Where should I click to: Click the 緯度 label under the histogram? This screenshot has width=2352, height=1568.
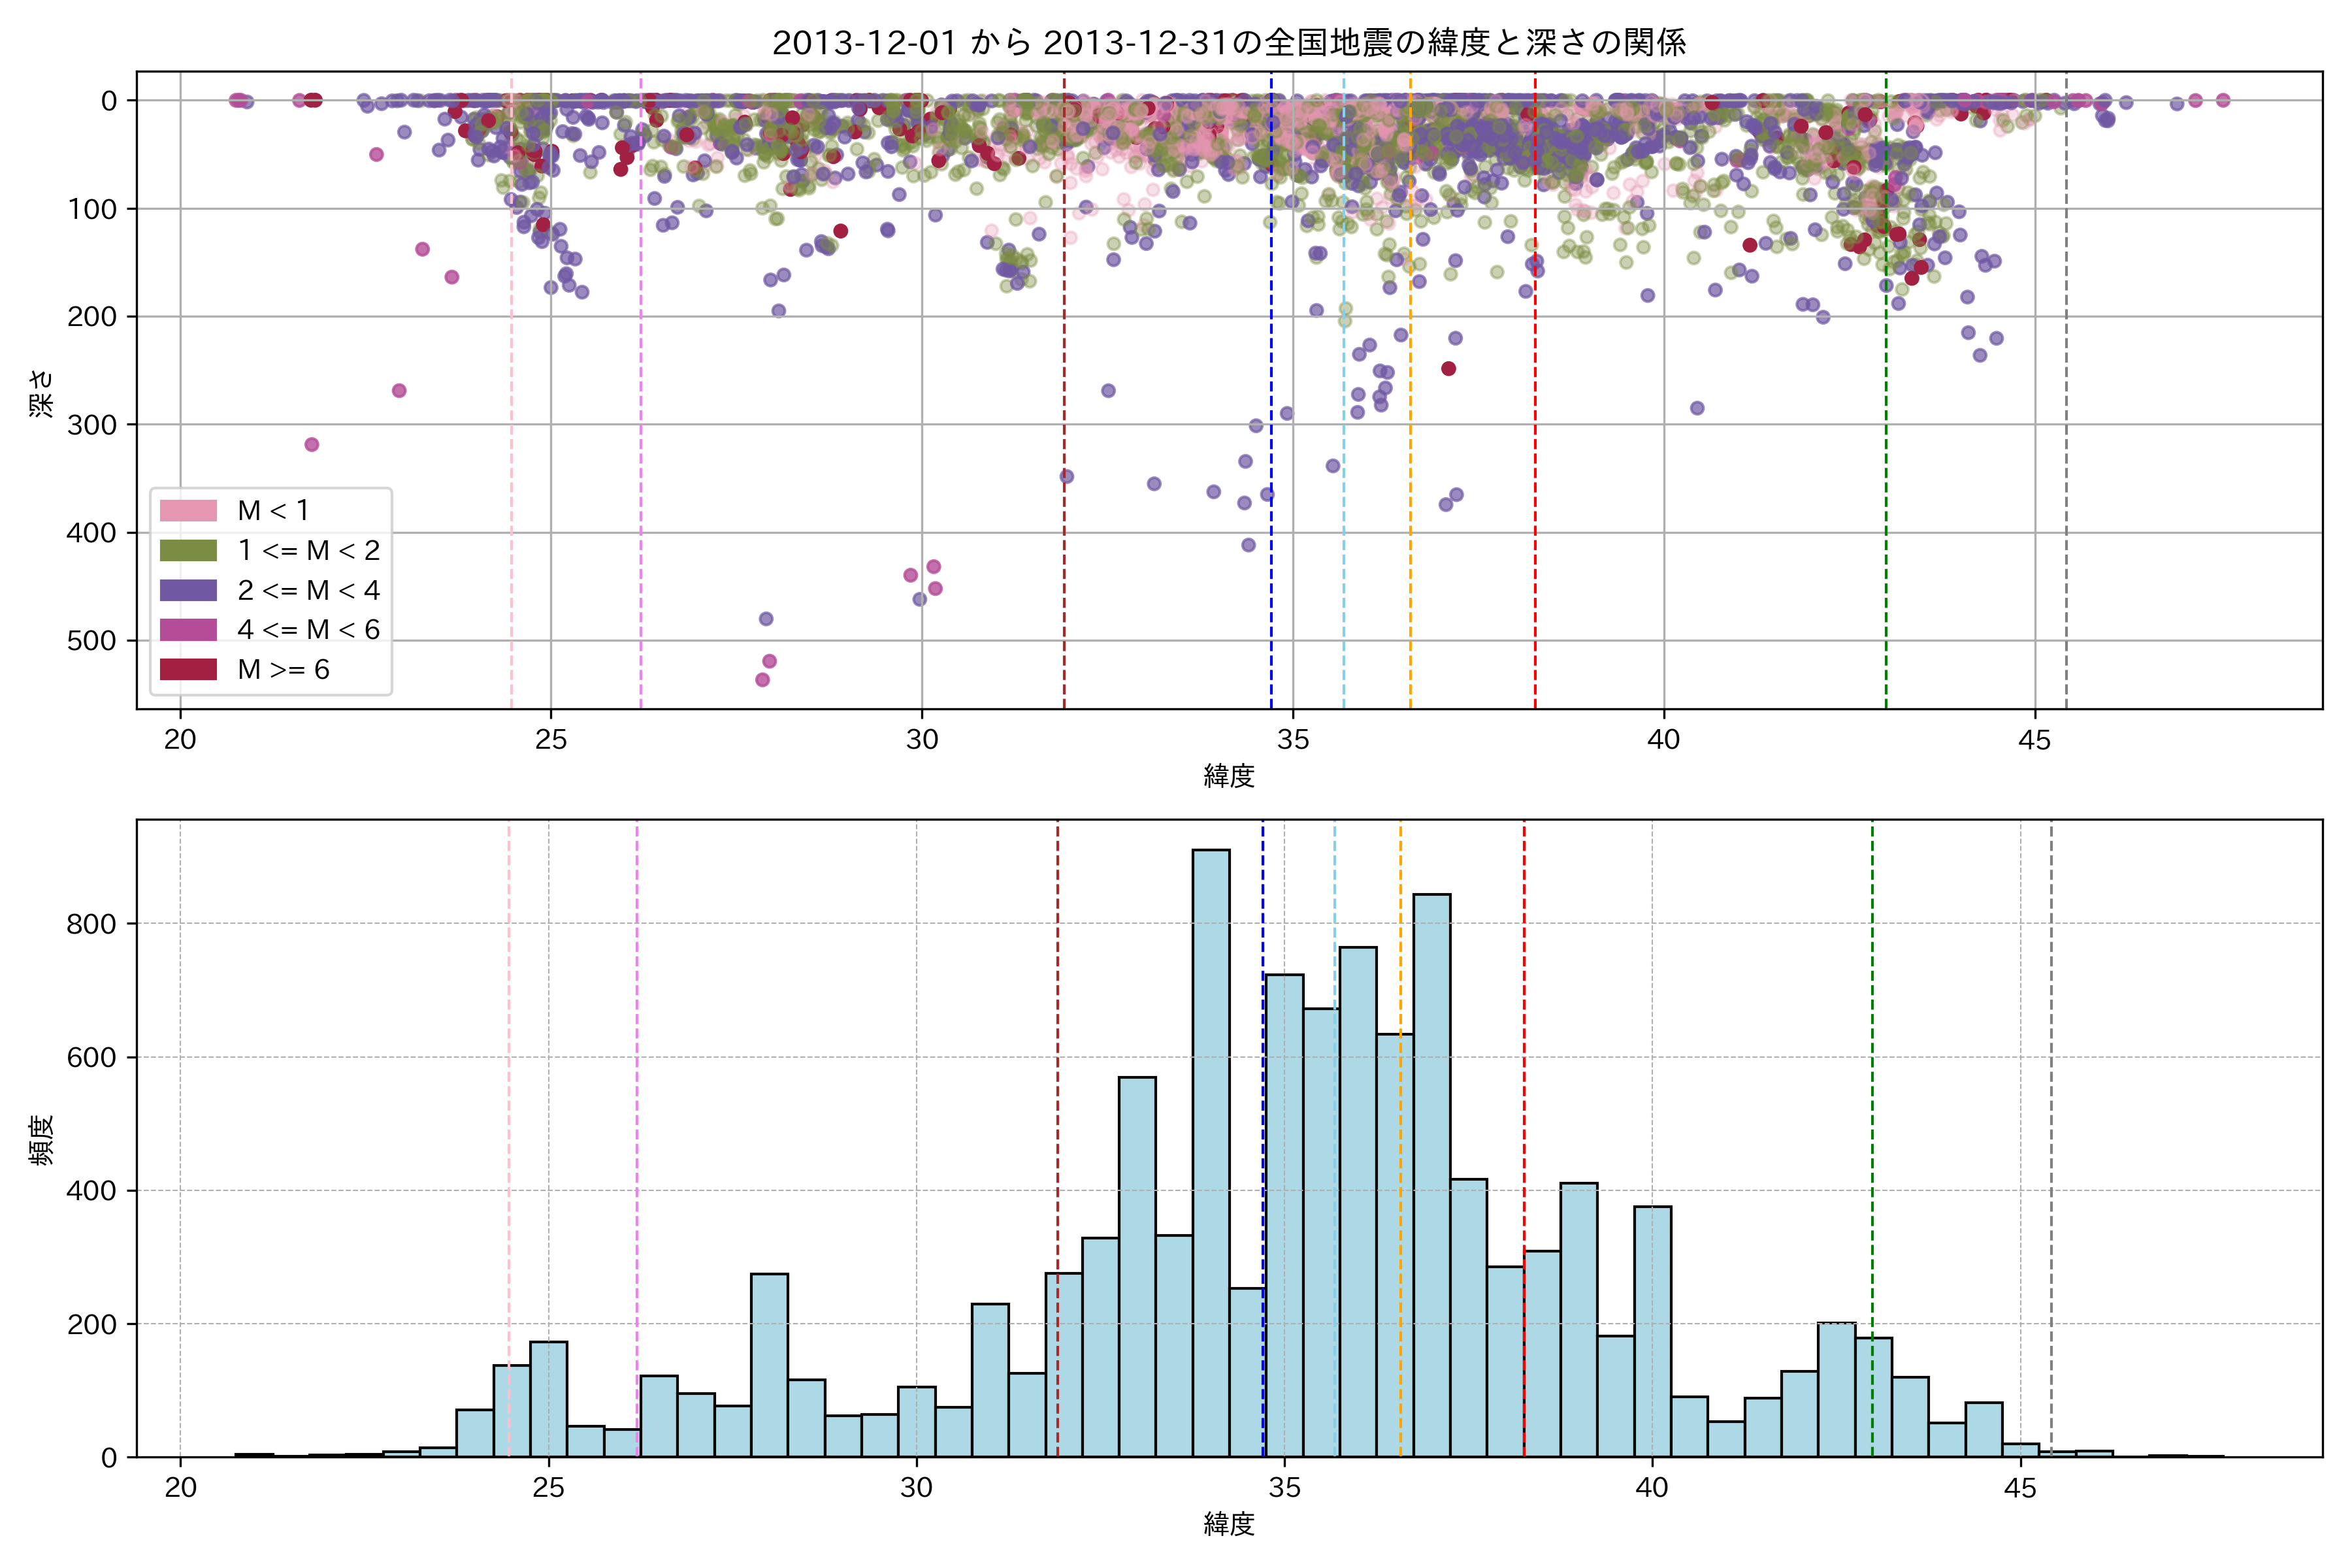(1229, 1524)
